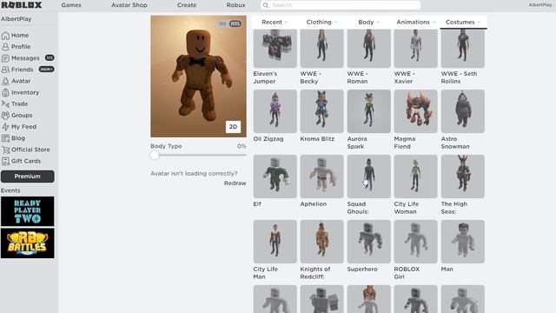The image size is (556, 313).
Task: Go to Home page link
Action: [x=20, y=36]
